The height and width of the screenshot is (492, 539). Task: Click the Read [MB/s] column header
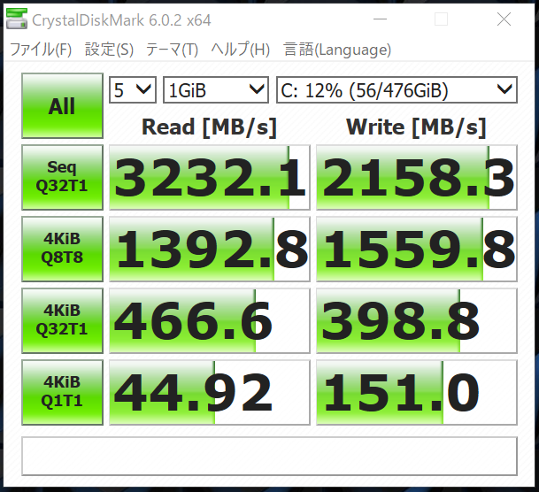tap(210, 127)
